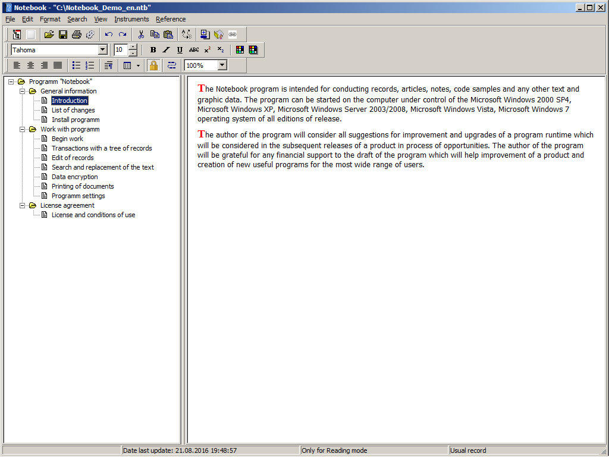This screenshot has height=457, width=609.
Task: Cut selection with scissors icon
Action: click(x=141, y=35)
